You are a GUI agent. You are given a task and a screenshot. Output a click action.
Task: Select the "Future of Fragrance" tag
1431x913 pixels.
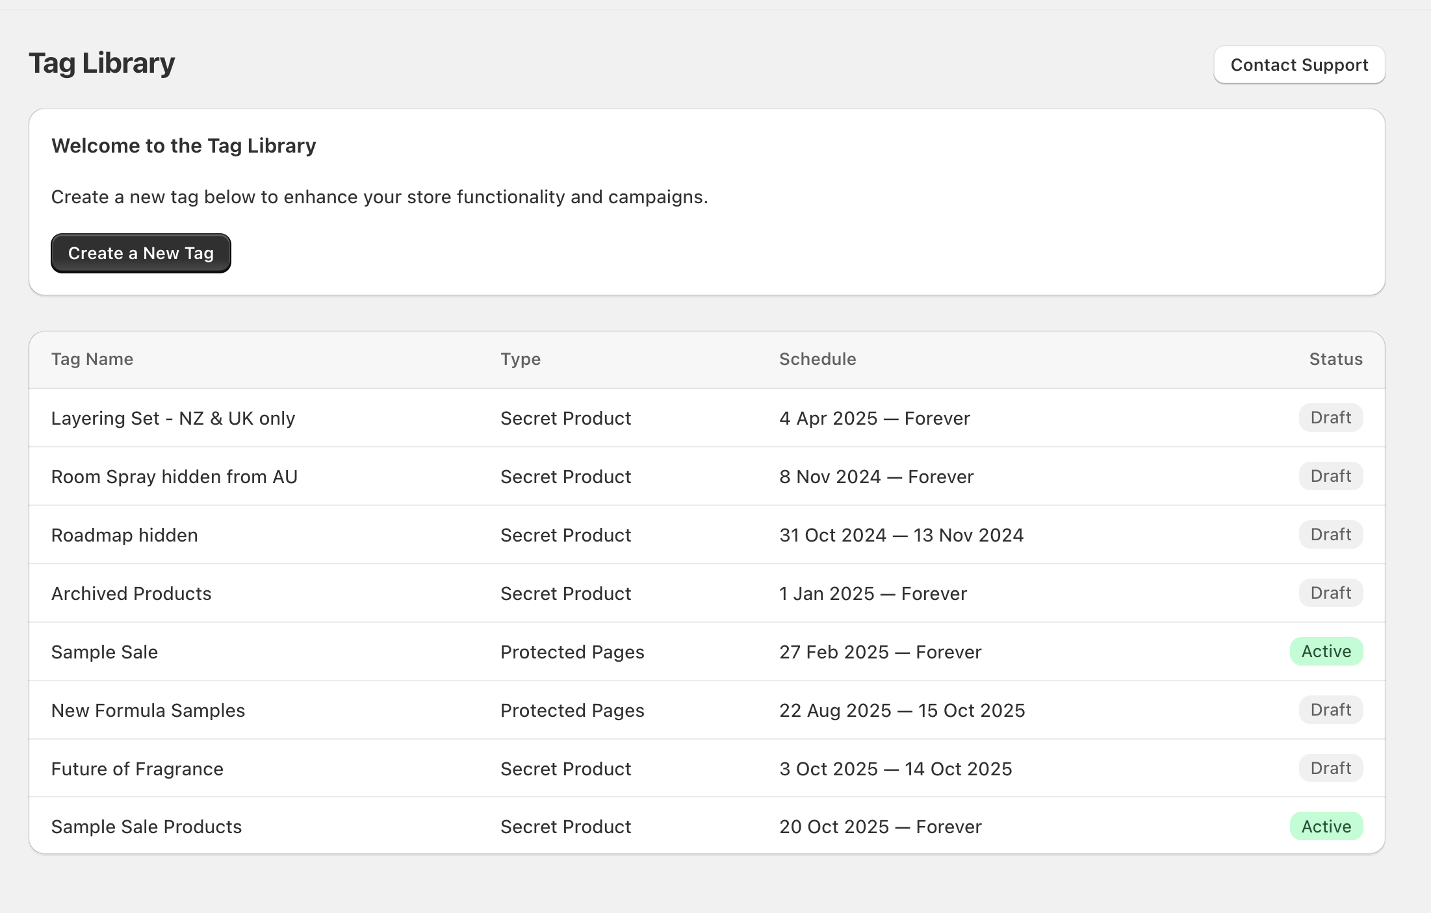tap(136, 768)
